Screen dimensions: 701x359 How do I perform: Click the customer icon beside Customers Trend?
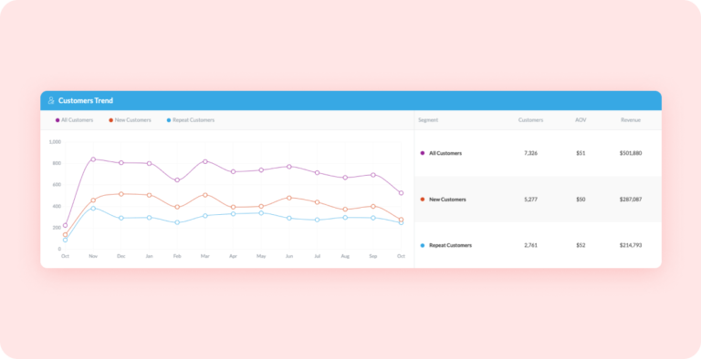tap(51, 100)
